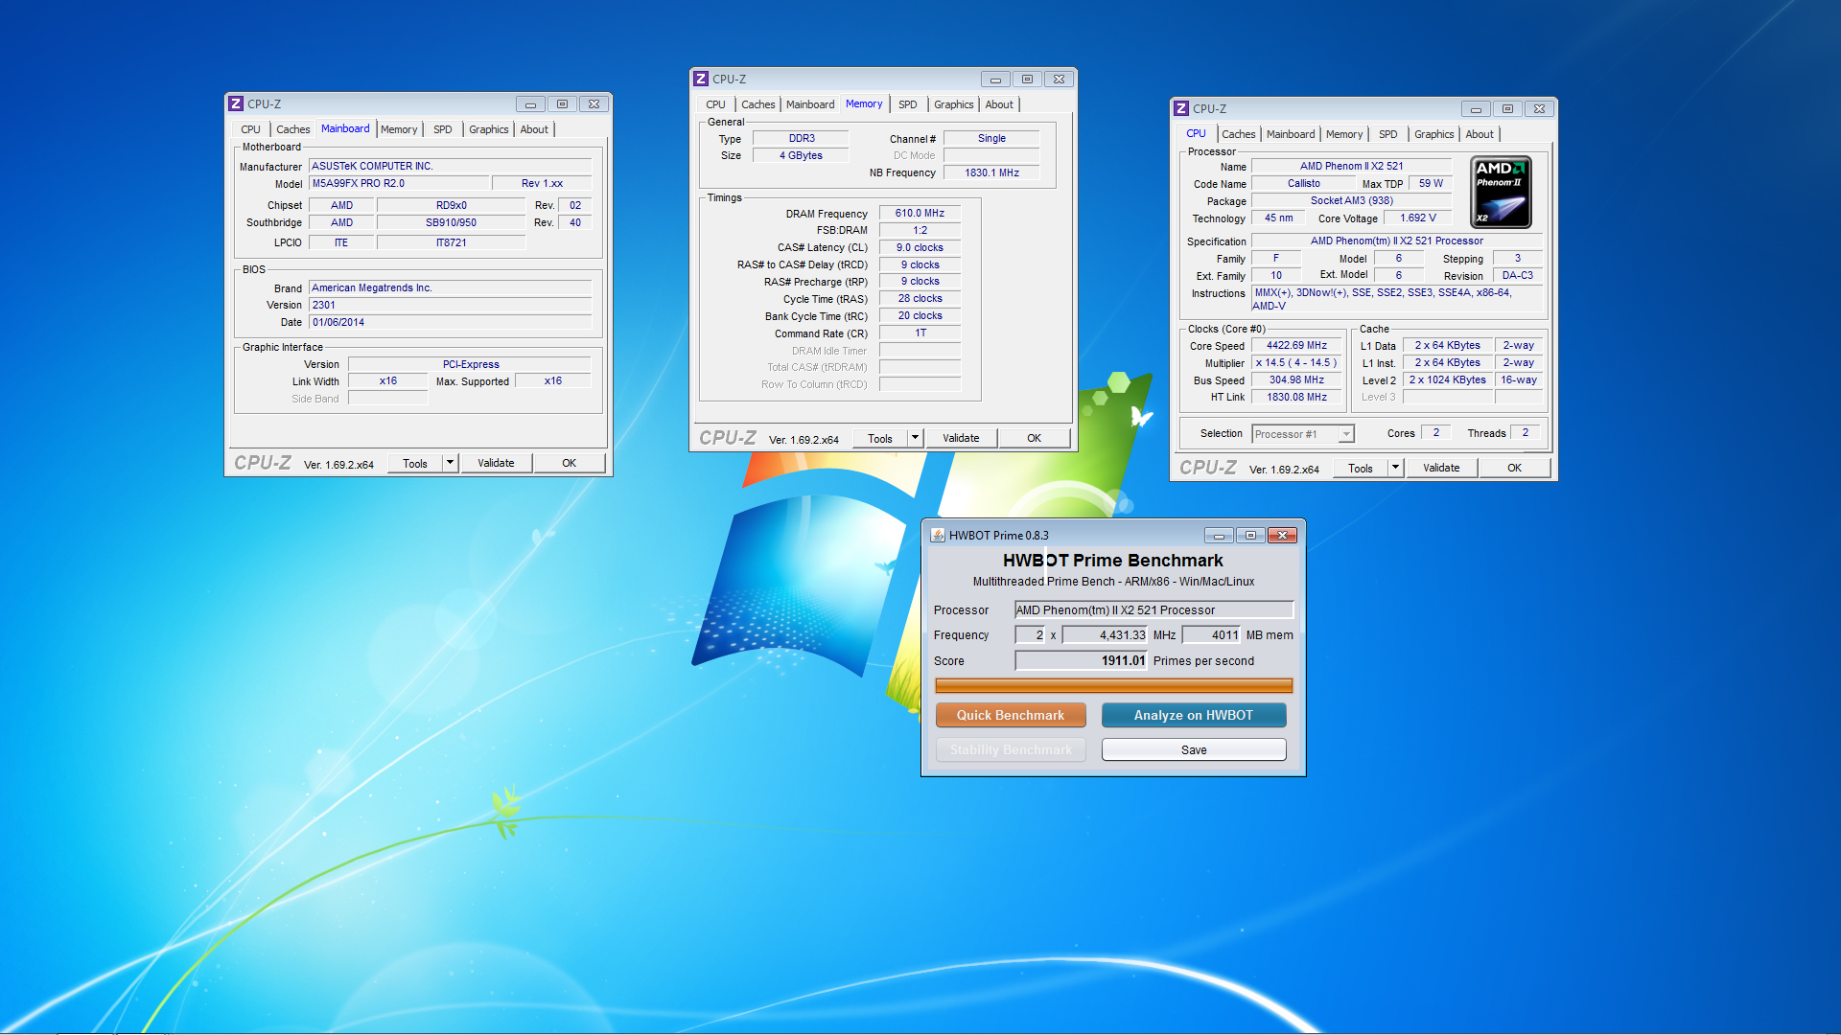Minimize the HWBOT Prime window

coord(1219,535)
